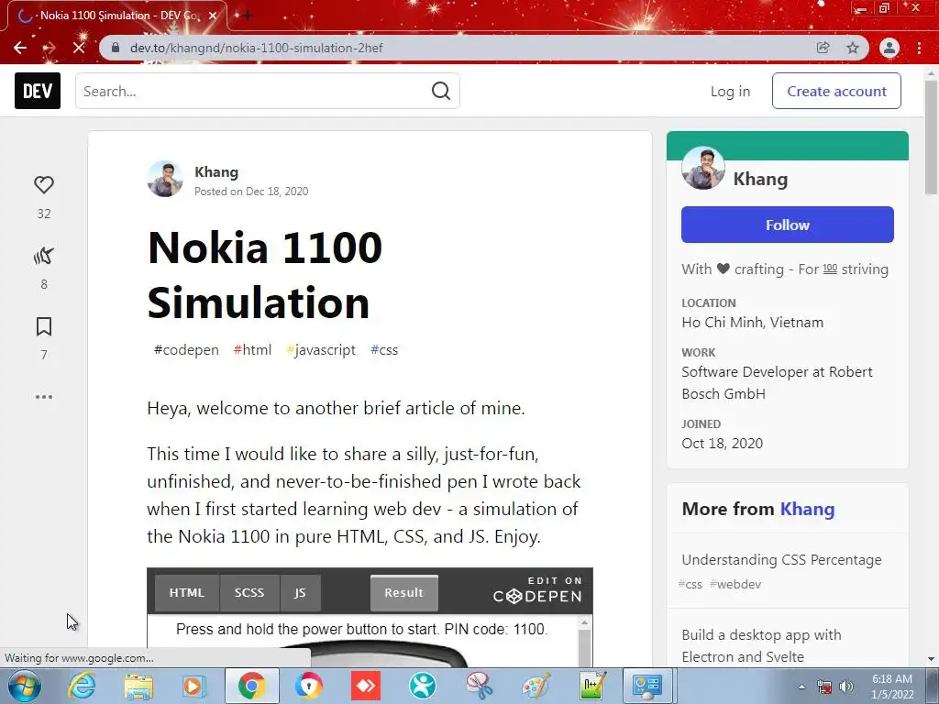Bookmark the article with save icon
The height and width of the screenshot is (704, 939).
(x=44, y=326)
